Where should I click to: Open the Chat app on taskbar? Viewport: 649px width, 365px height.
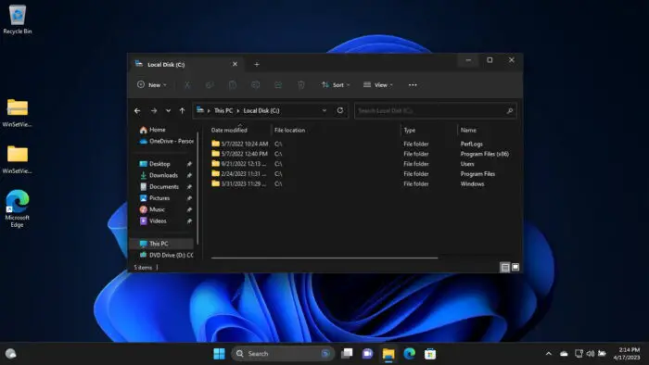[367, 354]
